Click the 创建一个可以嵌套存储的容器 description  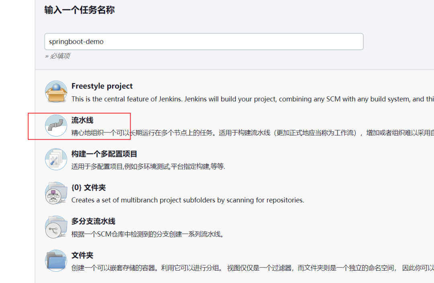click(252, 268)
